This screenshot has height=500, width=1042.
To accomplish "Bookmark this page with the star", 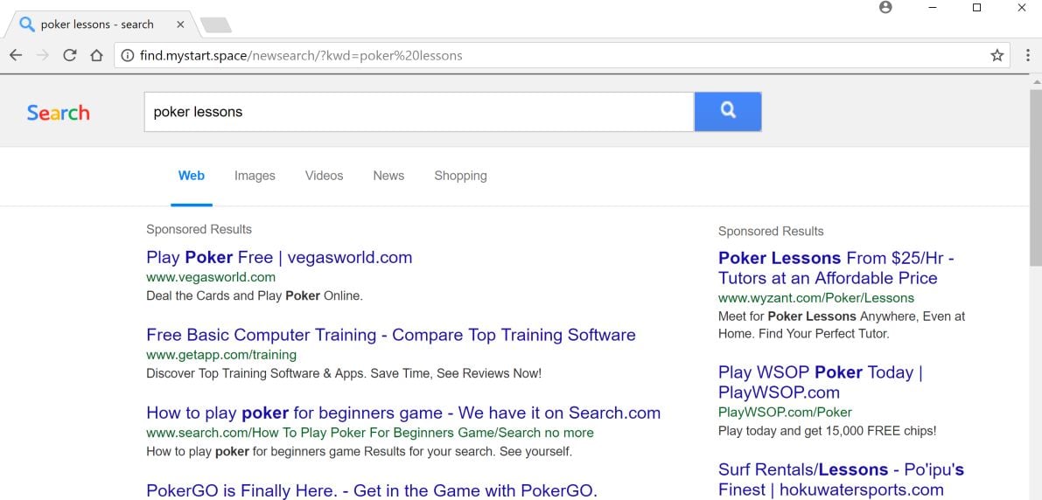I will [x=997, y=56].
